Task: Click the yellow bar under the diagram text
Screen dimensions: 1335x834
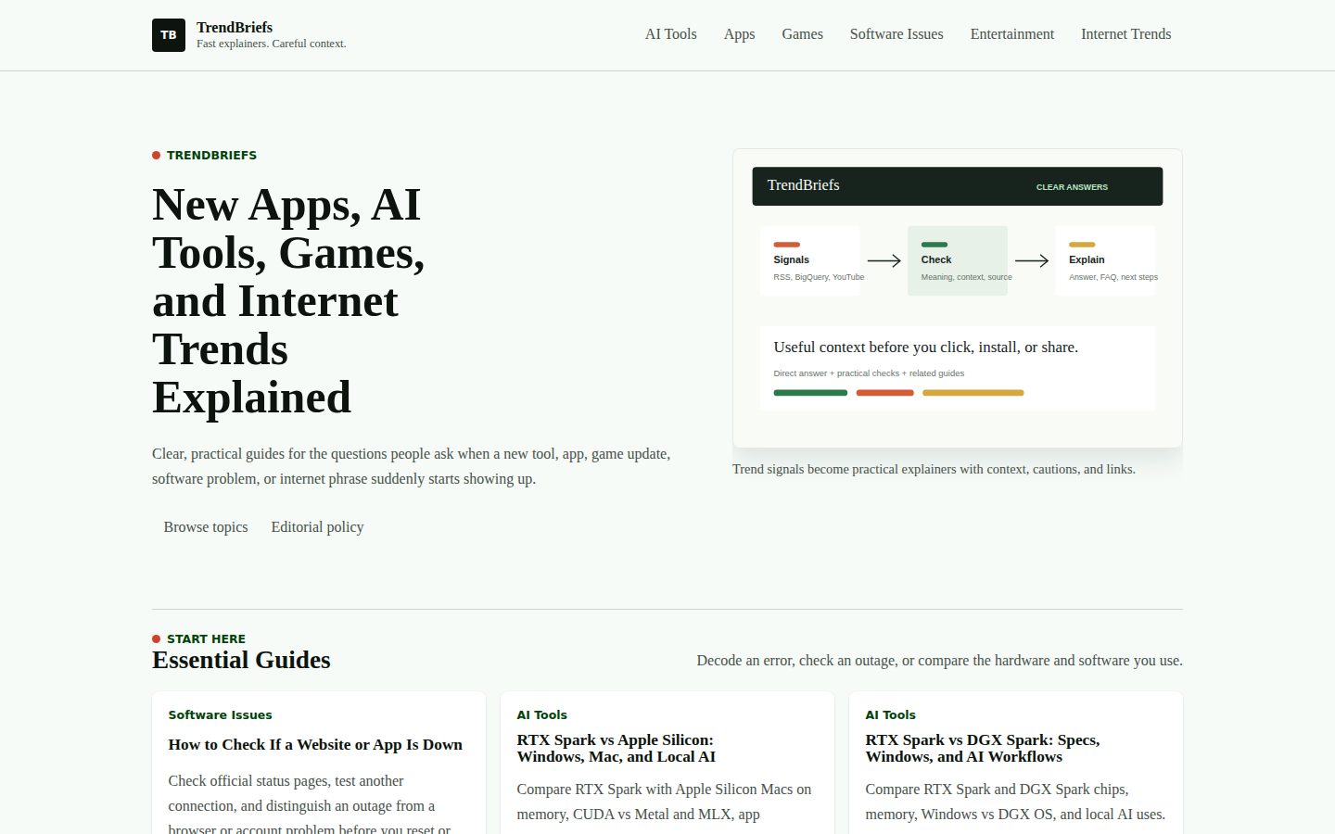Action: pyautogui.click(x=973, y=393)
